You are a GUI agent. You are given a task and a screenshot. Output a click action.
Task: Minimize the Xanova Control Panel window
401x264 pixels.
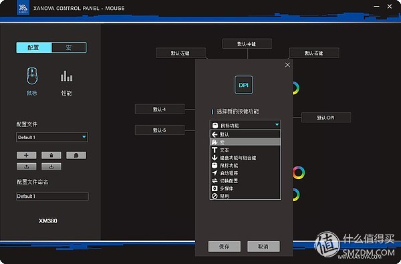376,6
